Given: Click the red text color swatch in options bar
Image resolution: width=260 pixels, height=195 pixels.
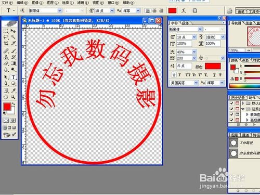Looking at the screenshot, I should click(172, 10).
